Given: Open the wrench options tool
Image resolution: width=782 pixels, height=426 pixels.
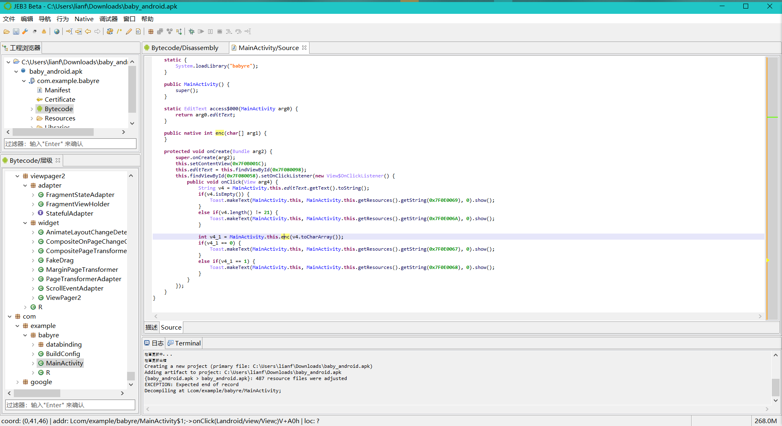Looking at the screenshot, I should click(25, 32).
